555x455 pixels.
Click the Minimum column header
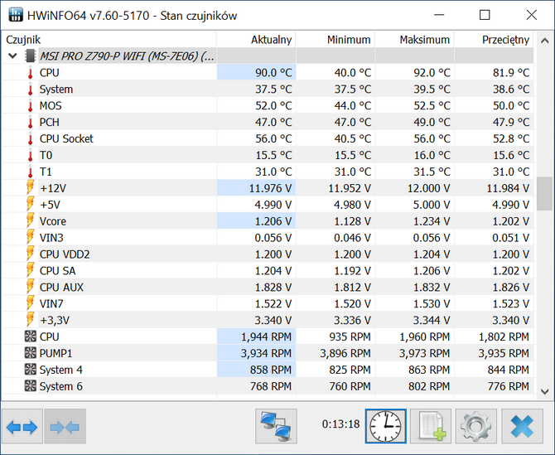click(x=335, y=40)
